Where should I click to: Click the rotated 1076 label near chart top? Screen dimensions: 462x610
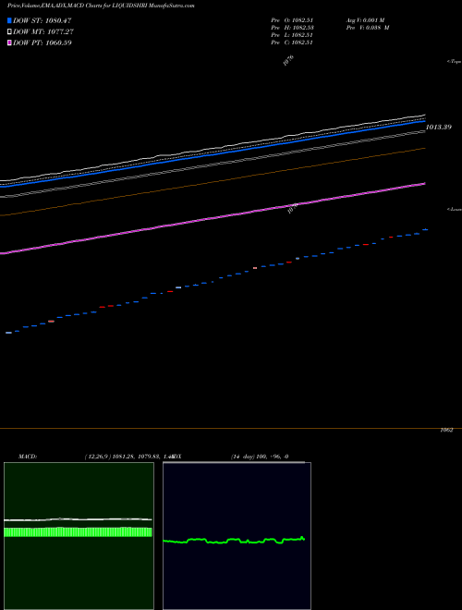tap(288, 61)
